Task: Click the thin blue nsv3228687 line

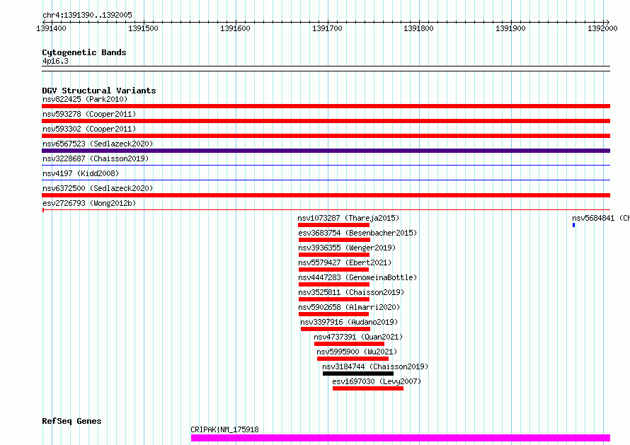Action: [326, 165]
